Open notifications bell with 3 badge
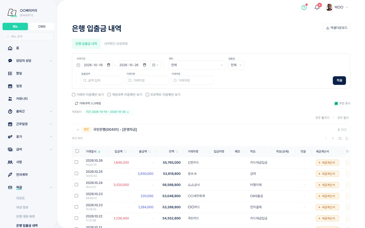The image size is (365, 228). pos(317,7)
